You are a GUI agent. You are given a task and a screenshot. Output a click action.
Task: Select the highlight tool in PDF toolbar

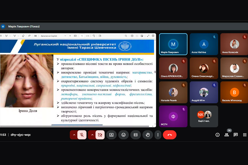click(6, 36)
